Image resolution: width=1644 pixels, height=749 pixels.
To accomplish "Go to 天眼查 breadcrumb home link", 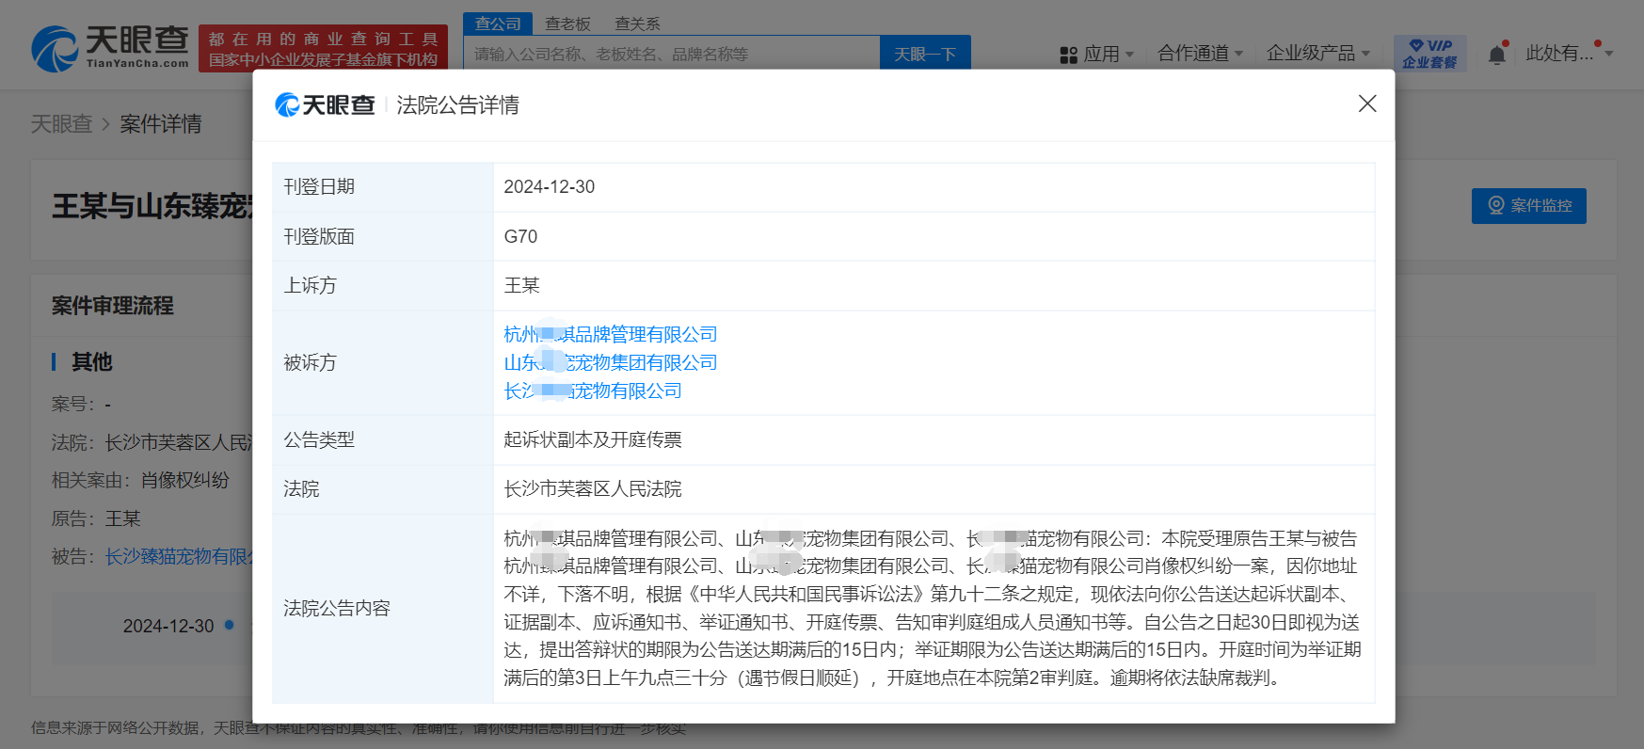I will point(61,124).
